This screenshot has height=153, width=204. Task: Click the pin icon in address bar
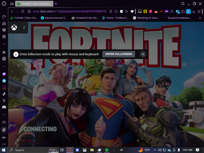point(111,11)
